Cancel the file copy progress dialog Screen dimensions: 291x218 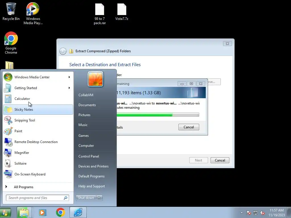tap(189, 127)
